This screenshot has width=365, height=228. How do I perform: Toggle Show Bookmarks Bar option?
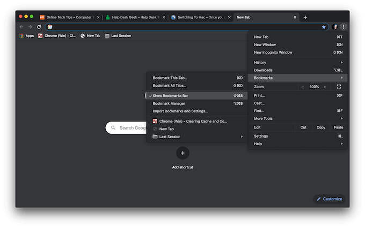171,96
